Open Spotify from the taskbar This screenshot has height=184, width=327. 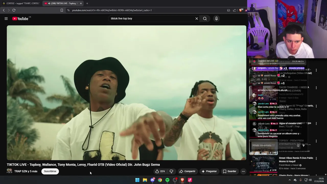pos(167,180)
